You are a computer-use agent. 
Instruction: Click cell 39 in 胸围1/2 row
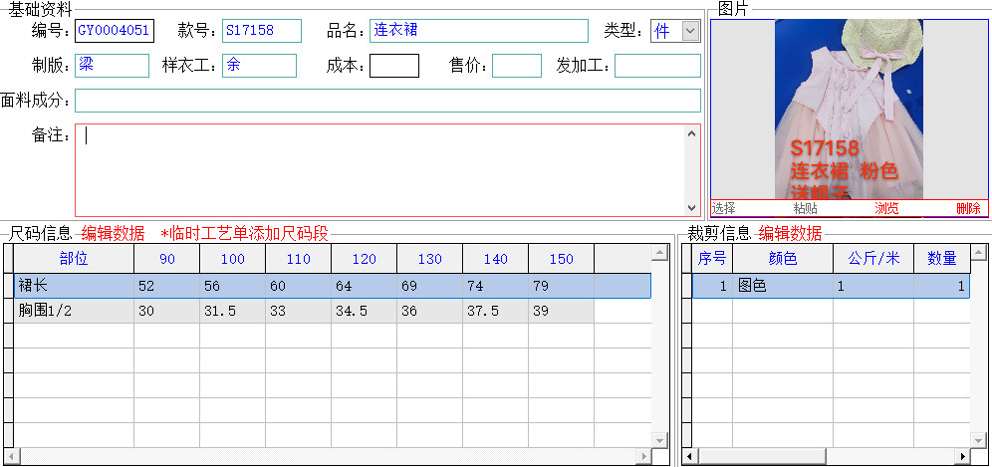coord(562,311)
